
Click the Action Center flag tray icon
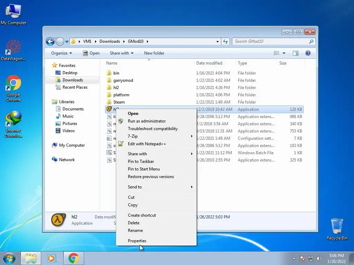click(302, 258)
